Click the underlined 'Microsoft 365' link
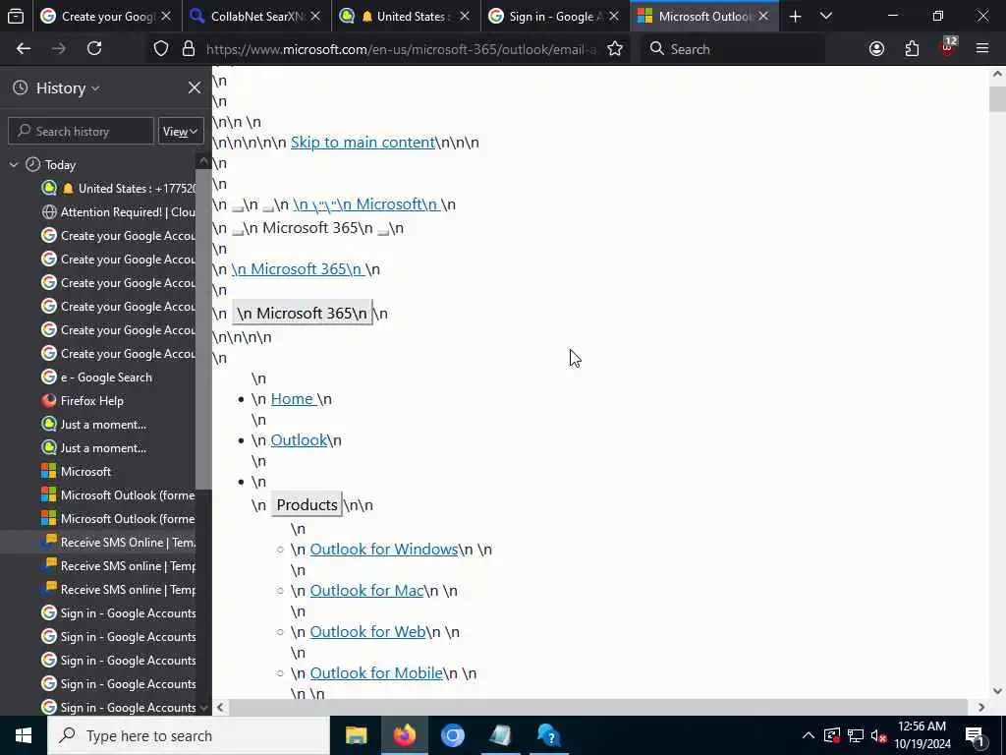Viewport: 1006px width, 755px height. click(x=299, y=269)
